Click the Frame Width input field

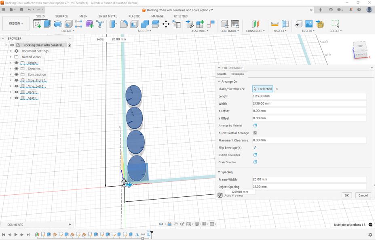309,179
